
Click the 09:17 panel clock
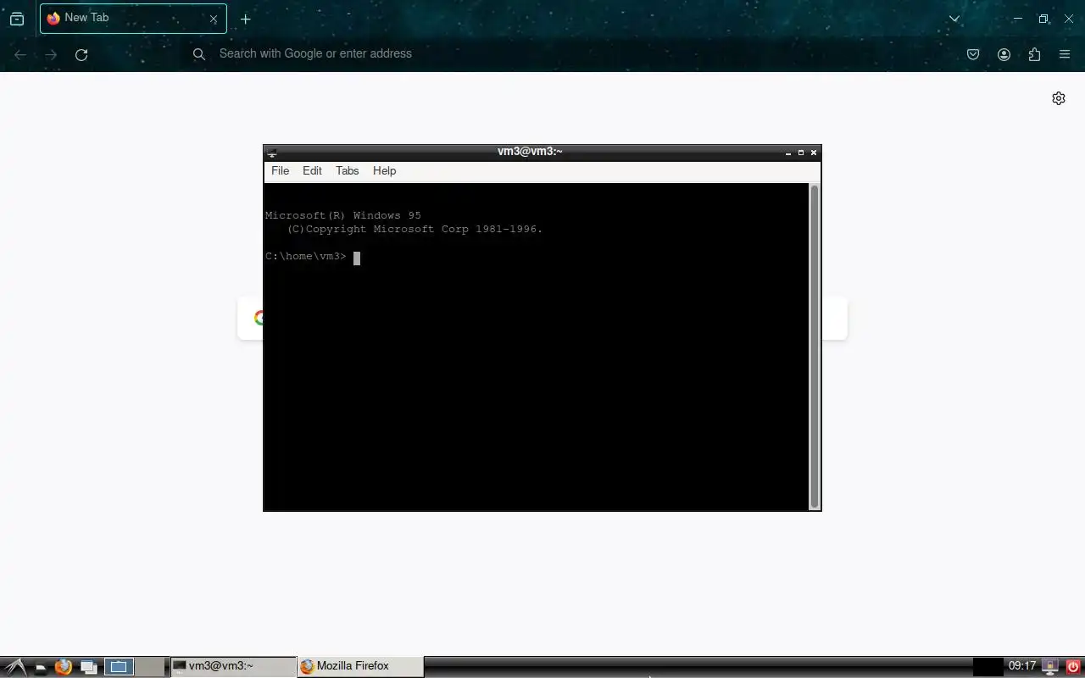pos(1022,666)
